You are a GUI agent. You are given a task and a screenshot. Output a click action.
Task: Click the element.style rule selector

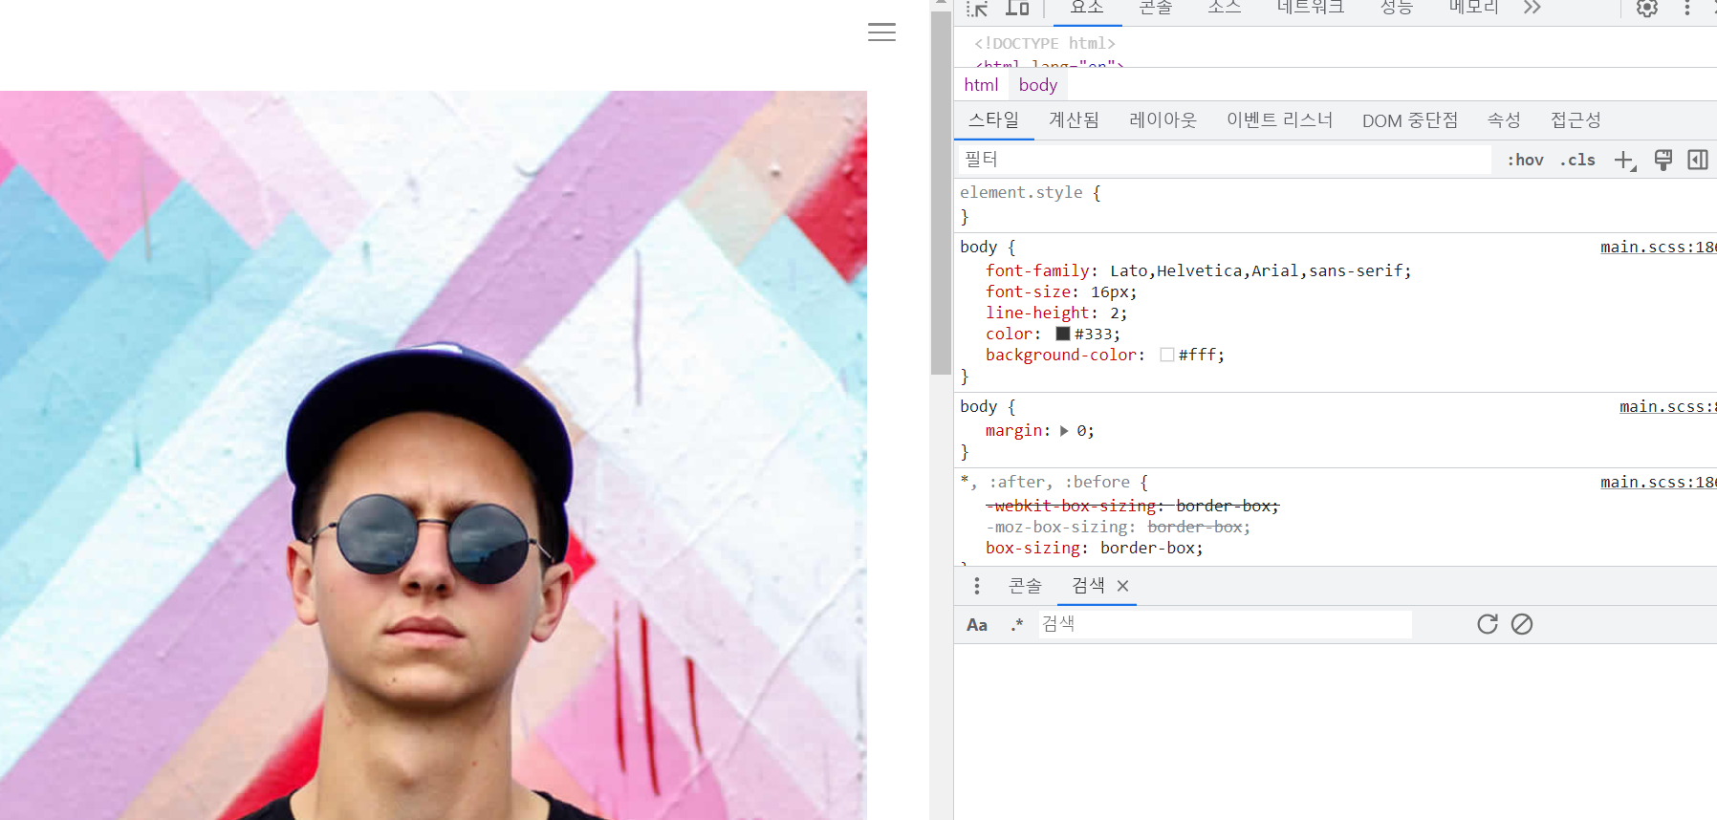coord(1021,193)
